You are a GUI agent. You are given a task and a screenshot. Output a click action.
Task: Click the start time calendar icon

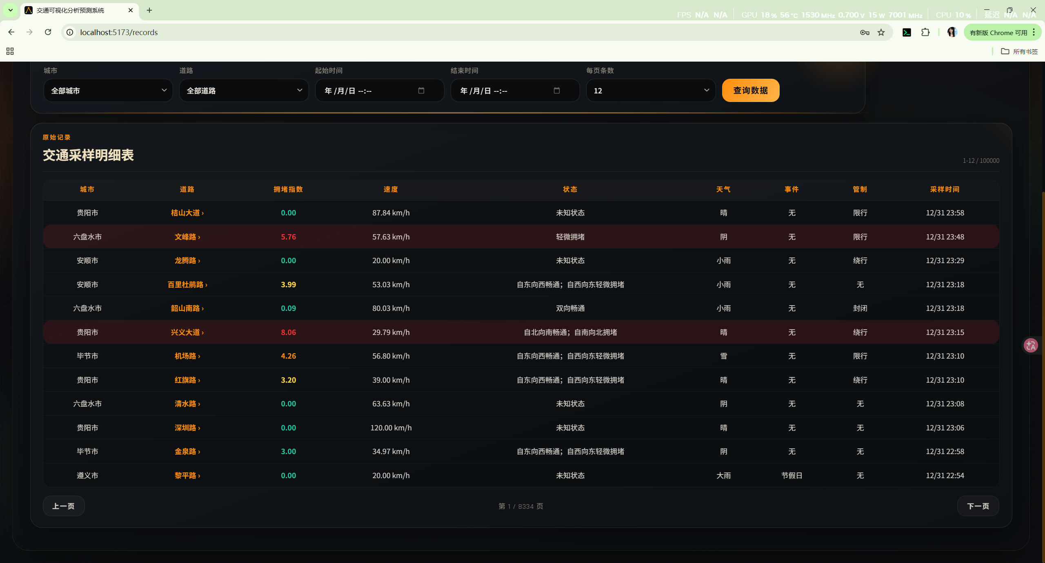[421, 91]
